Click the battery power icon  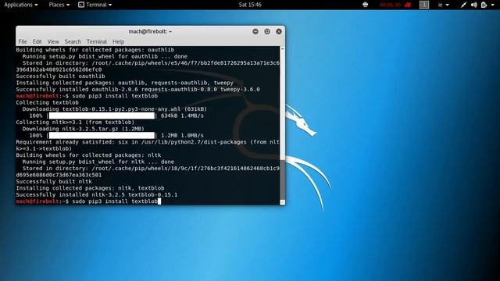484,5
